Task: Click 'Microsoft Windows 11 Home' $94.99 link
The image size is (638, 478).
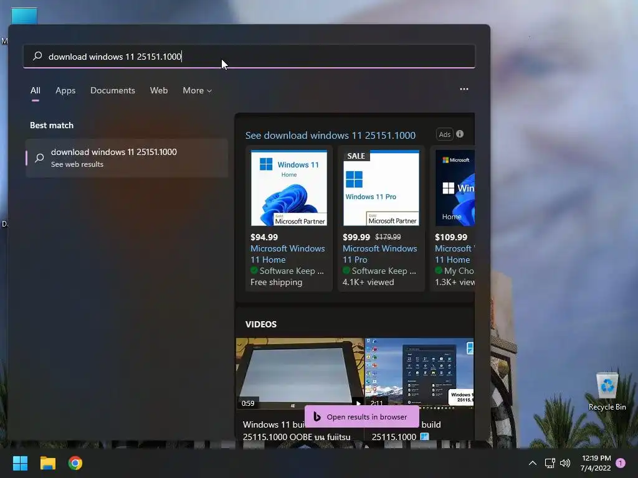Action: 288,254
